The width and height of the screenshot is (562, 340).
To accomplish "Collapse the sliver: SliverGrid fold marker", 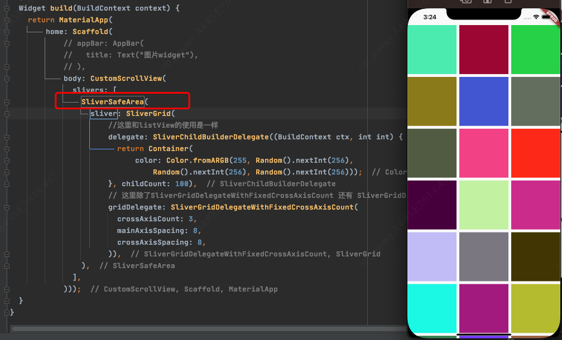I will coord(7,114).
